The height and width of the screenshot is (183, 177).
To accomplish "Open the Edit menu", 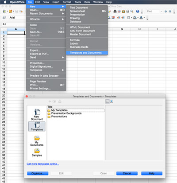I will point(38,2).
